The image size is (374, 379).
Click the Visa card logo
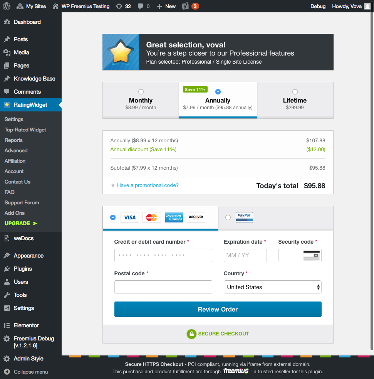[x=130, y=217]
